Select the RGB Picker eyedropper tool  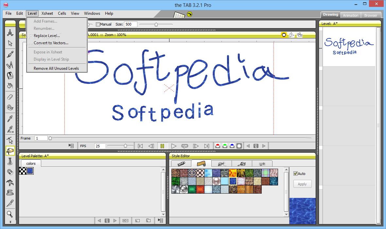[x=10, y=129]
